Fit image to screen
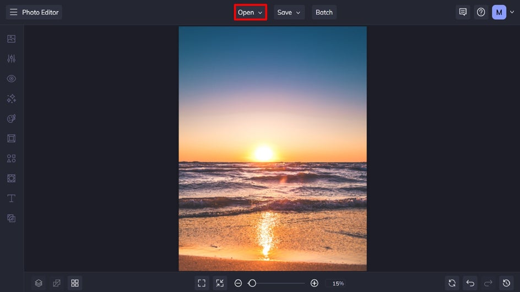 (202, 283)
